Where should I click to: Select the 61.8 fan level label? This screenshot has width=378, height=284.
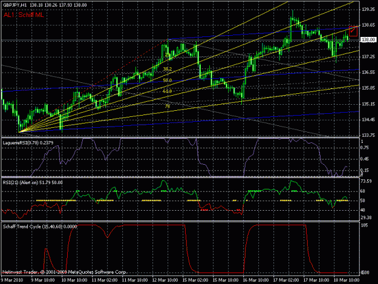click(x=168, y=91)
